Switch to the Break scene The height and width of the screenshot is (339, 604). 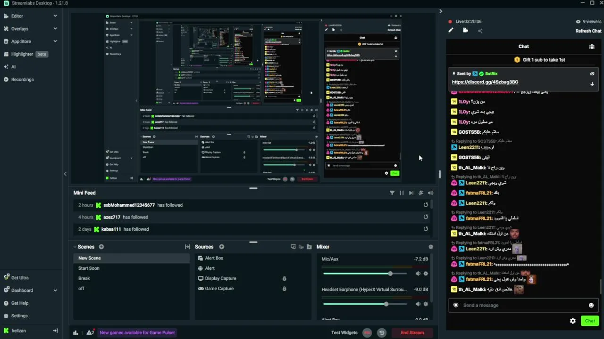click(x=132, y=278)
